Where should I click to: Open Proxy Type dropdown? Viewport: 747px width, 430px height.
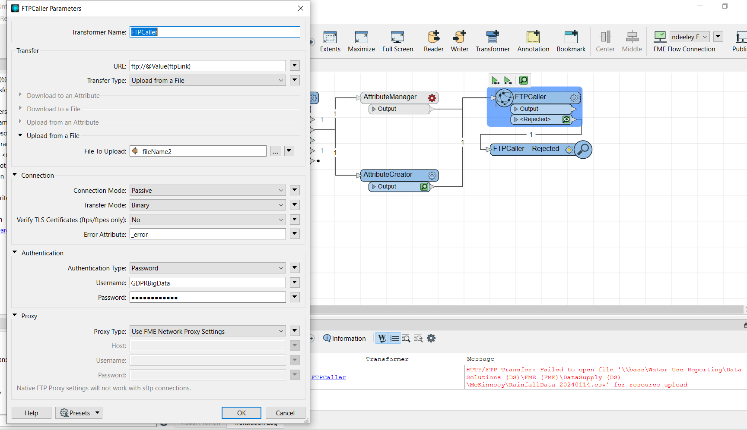pyautogui.click(x=208, y=332)
